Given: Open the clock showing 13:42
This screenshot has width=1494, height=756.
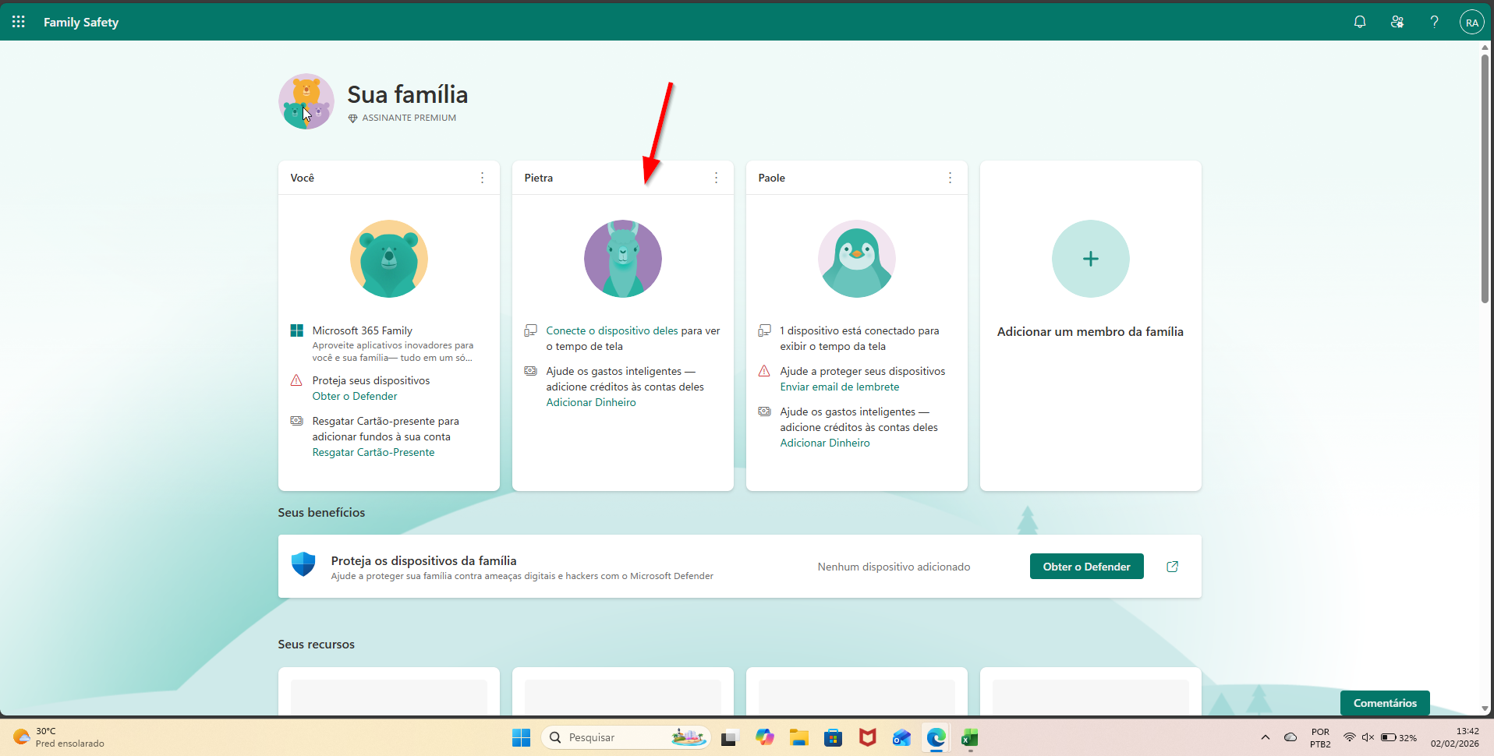Looking at the screenshot, I should pyautogui.click(x=1454, y=737).
